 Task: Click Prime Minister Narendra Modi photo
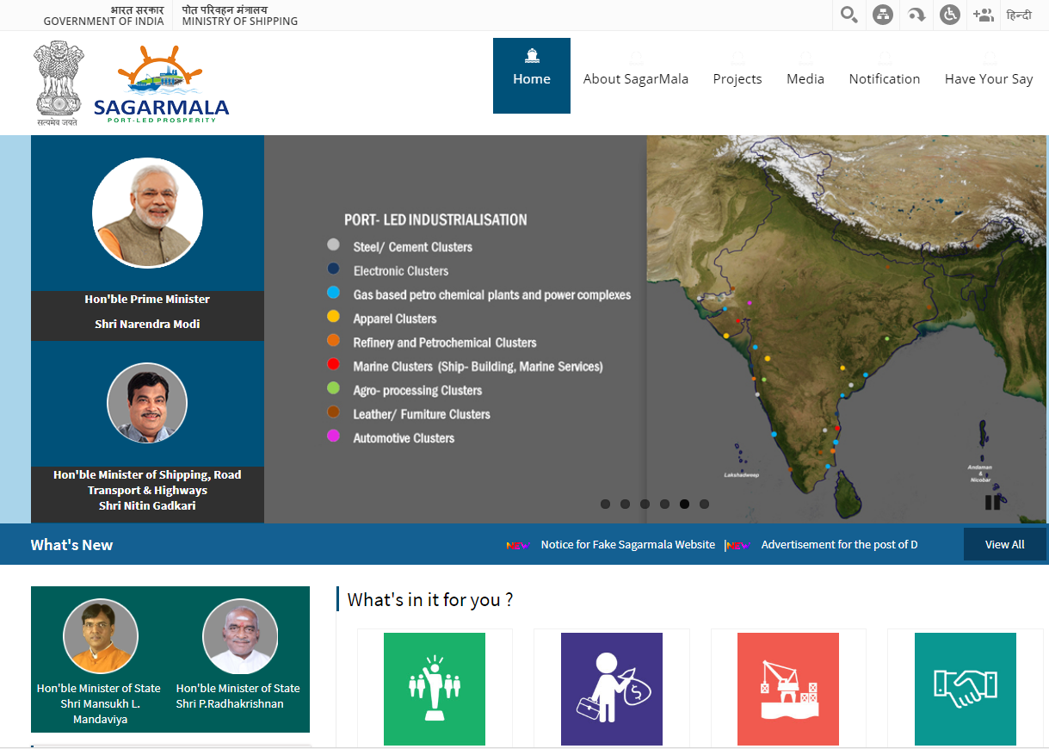click(147, 213)
